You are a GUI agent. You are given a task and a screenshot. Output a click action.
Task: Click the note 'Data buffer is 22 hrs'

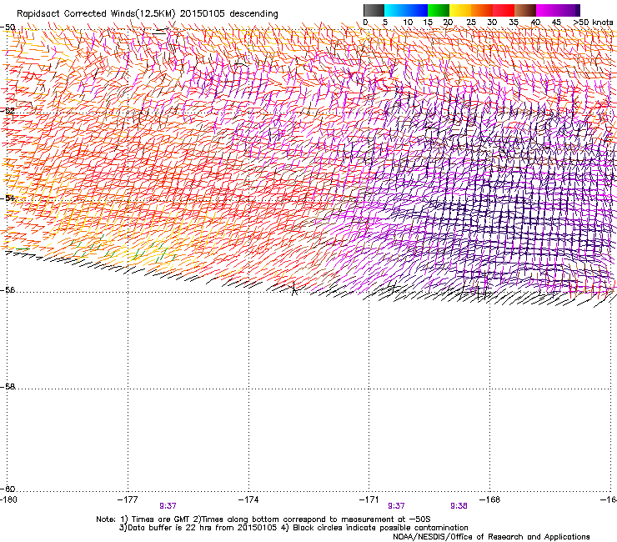[169, 528]
